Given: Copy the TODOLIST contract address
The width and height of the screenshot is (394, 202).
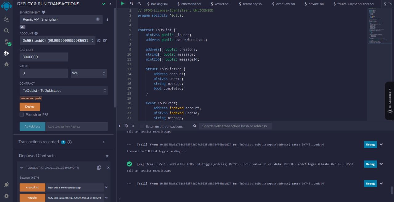Looking at the screenshot, I should pyautogui.click(x=99, y=168).
